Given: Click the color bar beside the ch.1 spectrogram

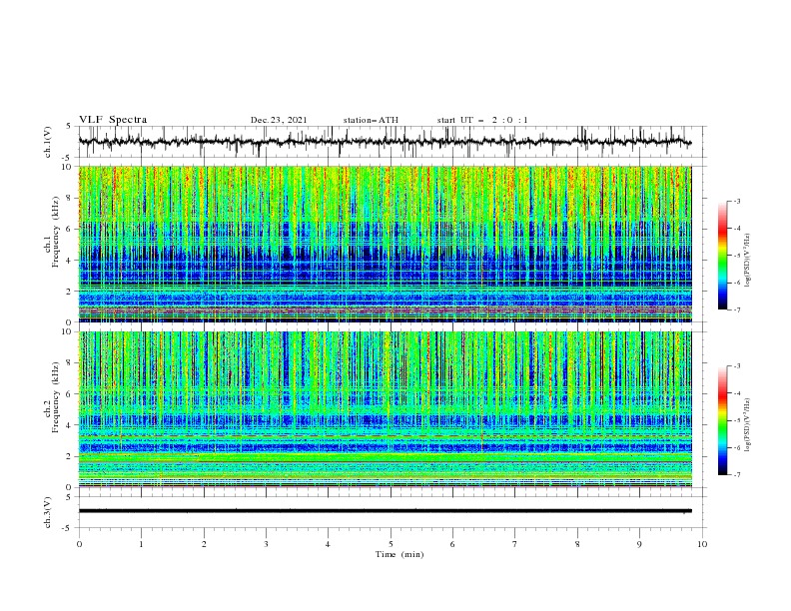Looking at the screenshot, I should tap(722, 256).
